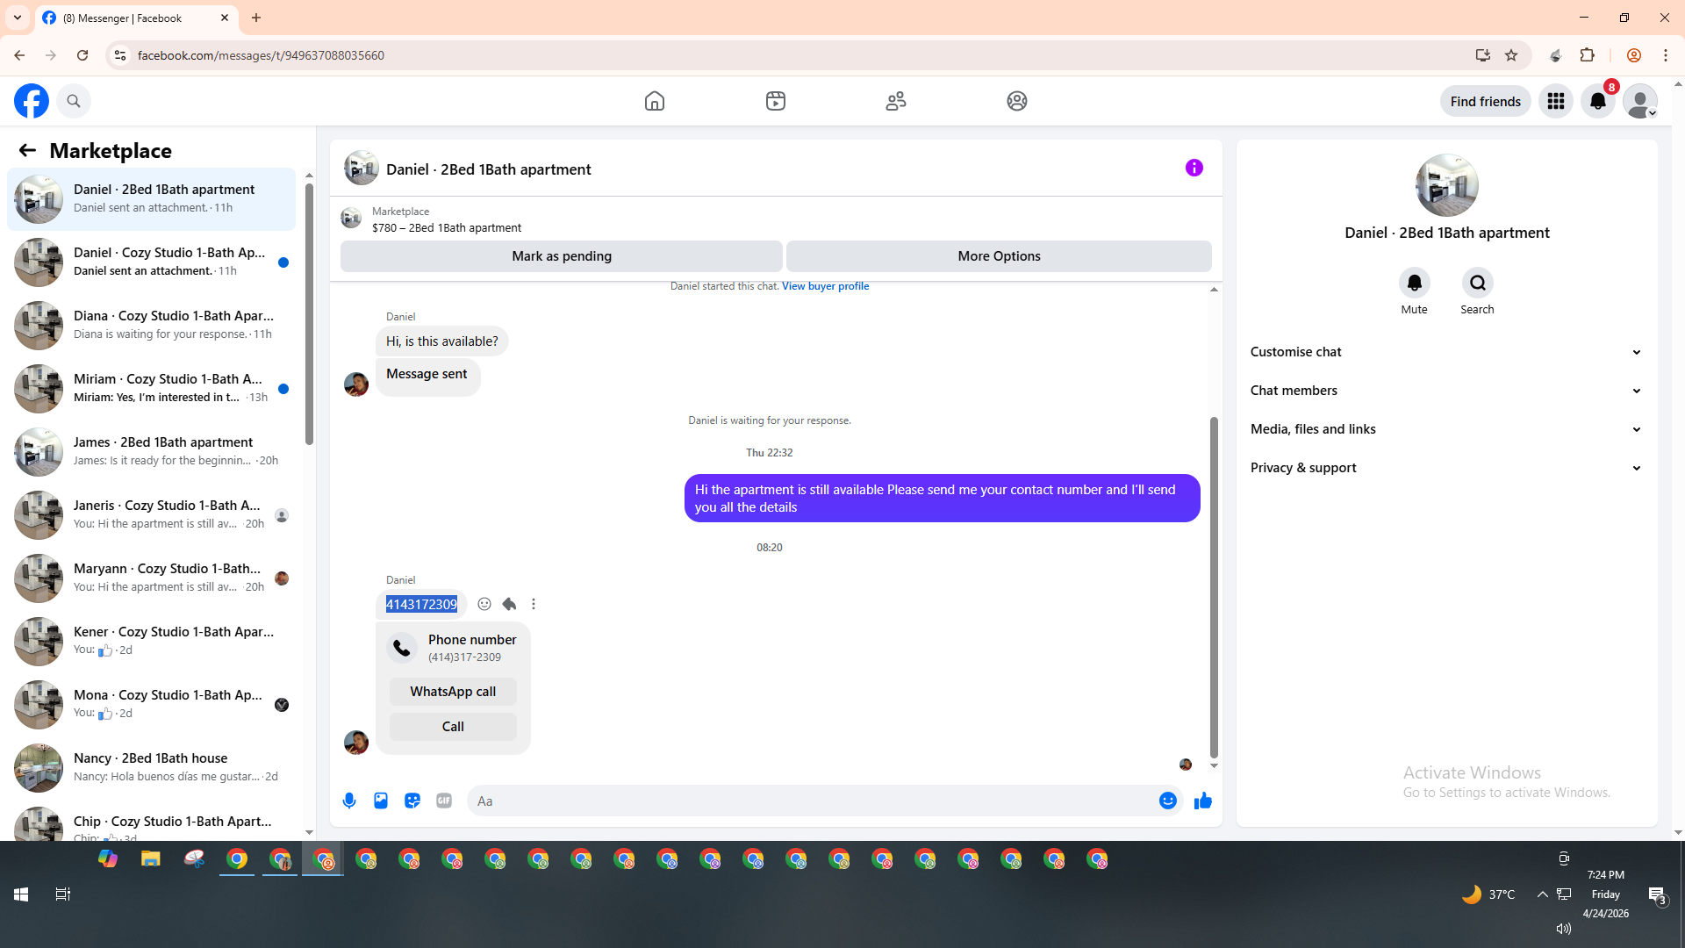Click Daniel's large listing thumbnail in side panel

pos(1447,185)
